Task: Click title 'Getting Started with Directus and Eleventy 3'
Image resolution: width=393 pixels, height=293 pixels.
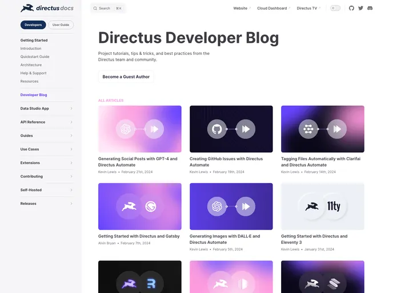Action: point(314,239)
